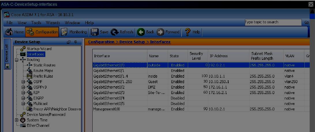Open the View menu
Image resolution: width=315 pixels, height=132 pixels.
click(x=22, y=23)
